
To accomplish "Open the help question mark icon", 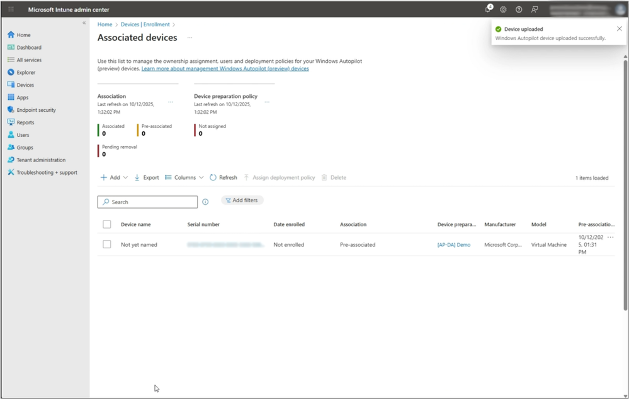I will point(519,9).
